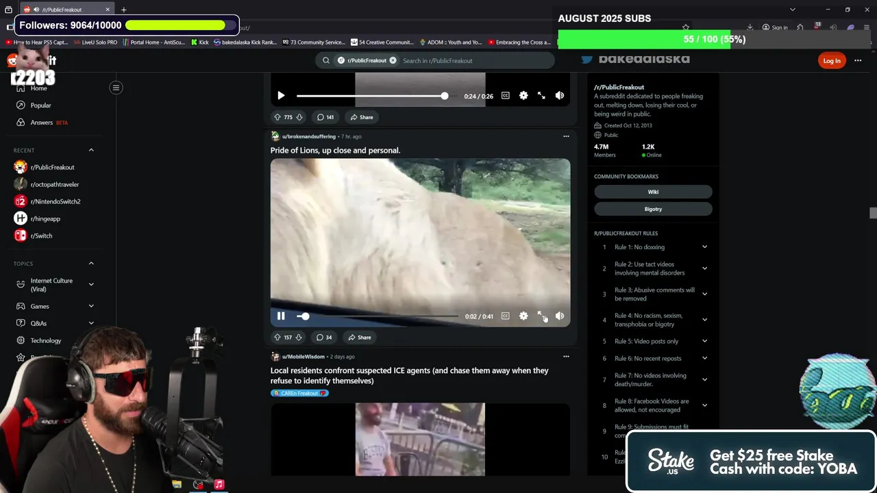Downvote the post with 775 votes
Screen dimensions: 877x493
(x=299, y=117)
